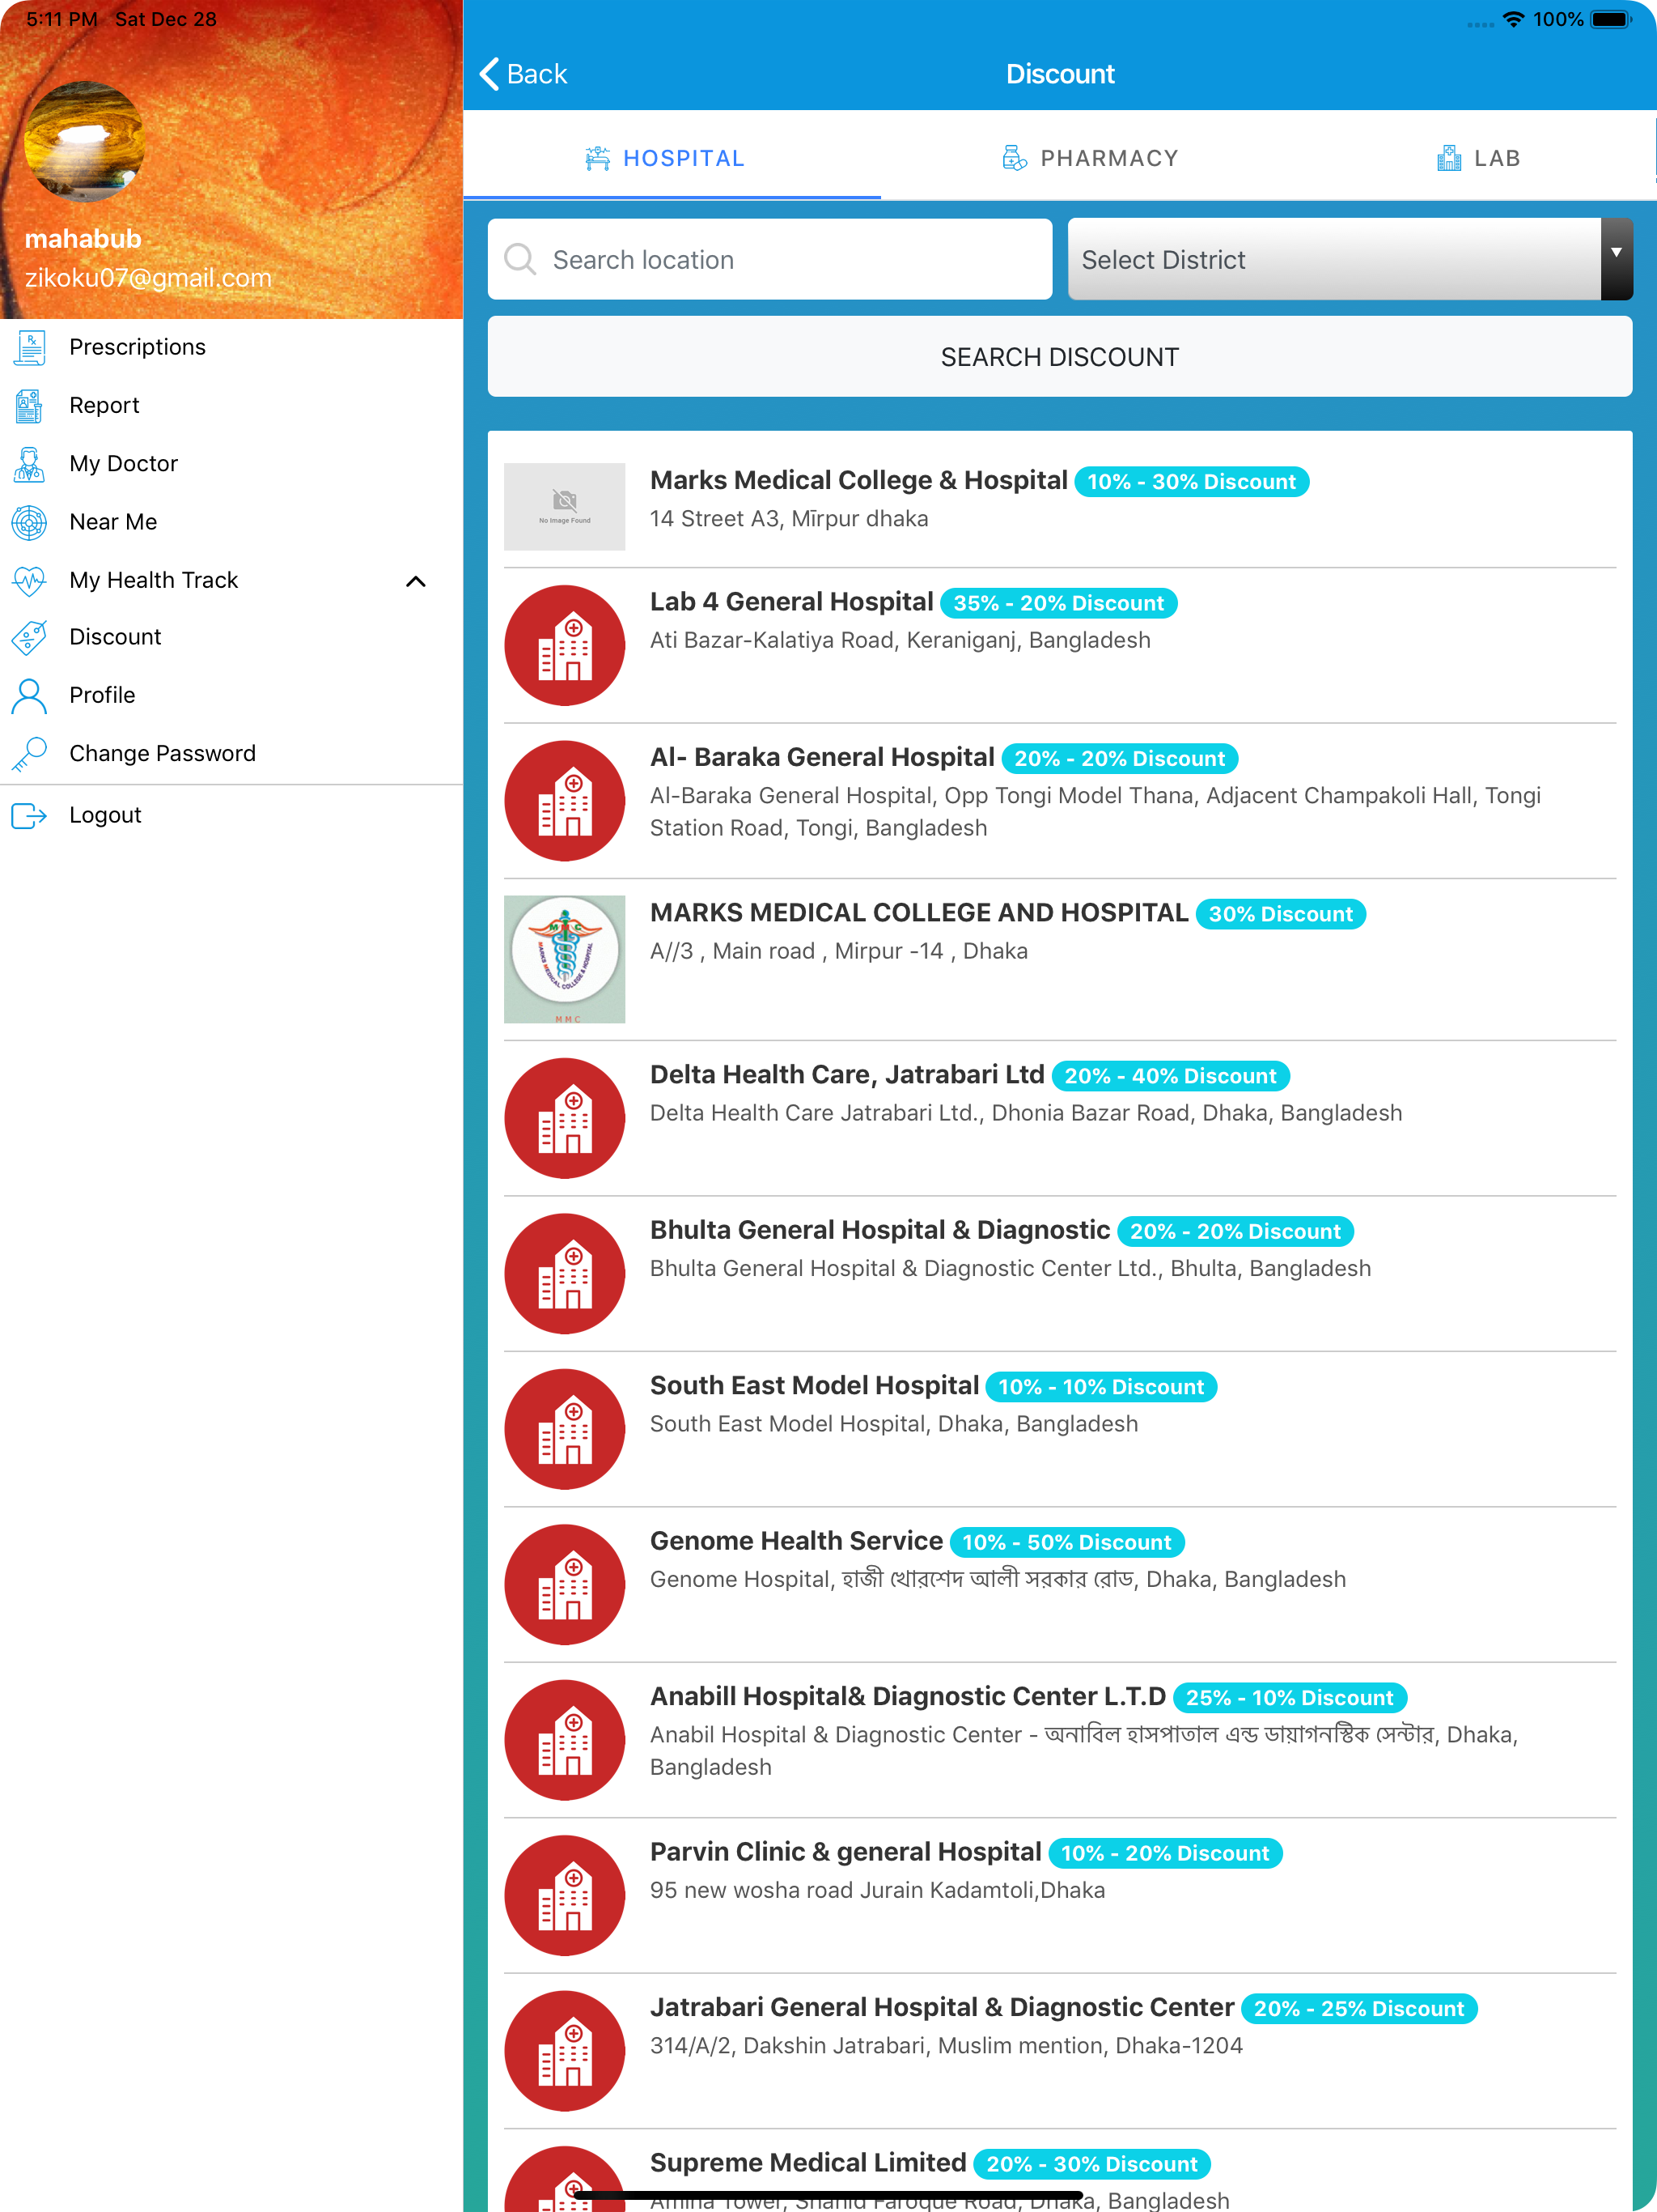Image resolution: width=1657 pixels, height=2212 pixels.
Task: Collapse the My Health Track chevron
Action: [x=417, y=581]
